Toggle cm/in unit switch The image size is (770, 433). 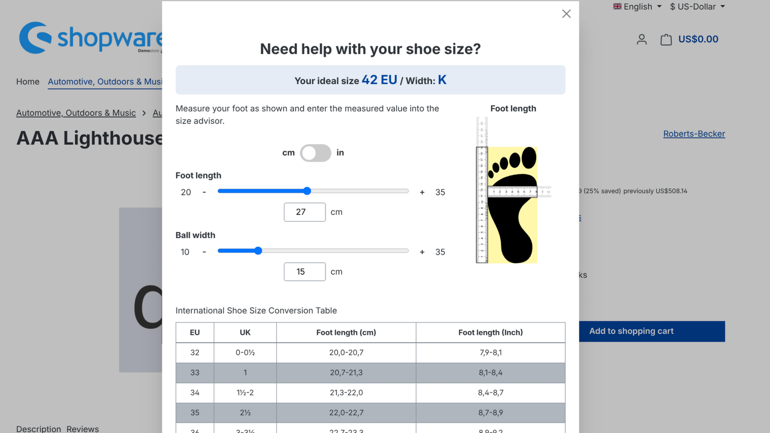pyautogui.click(x=315, y=153)
